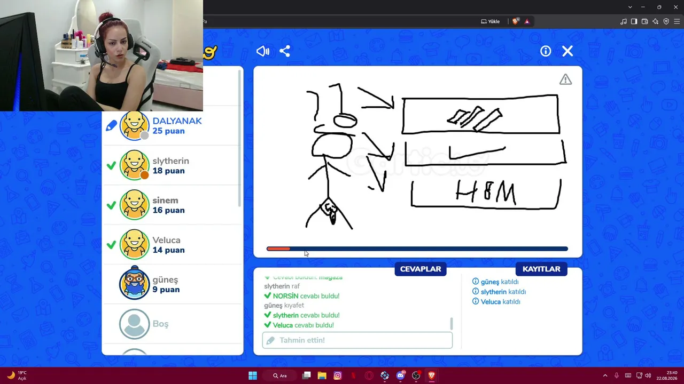Click the green checkmark beside Veluca's avatar
The width and height of the screenshot is (684, 384).
111,245
